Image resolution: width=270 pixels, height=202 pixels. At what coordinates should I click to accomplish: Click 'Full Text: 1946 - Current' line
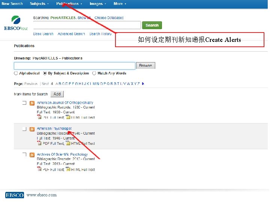(56, 138)
